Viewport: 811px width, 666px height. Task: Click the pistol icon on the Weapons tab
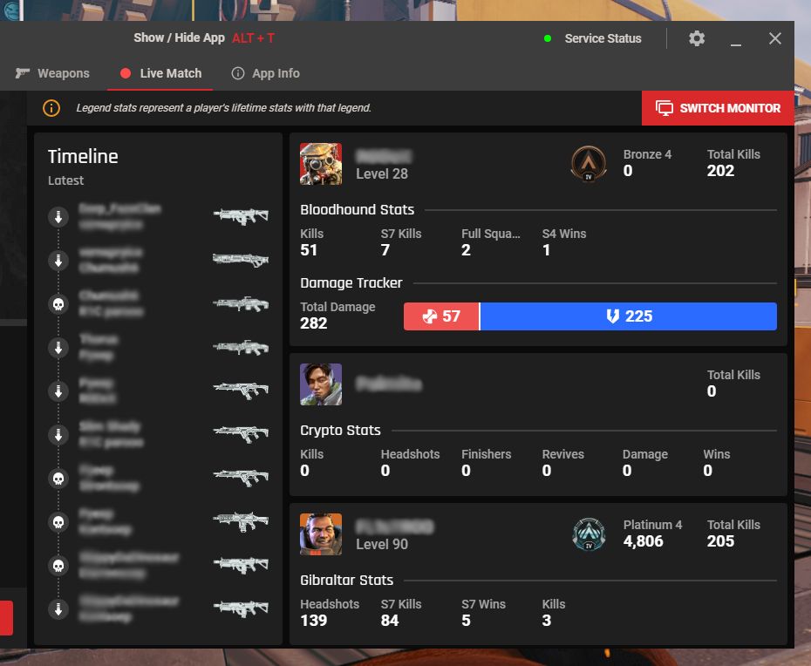(x=23, y=73)
